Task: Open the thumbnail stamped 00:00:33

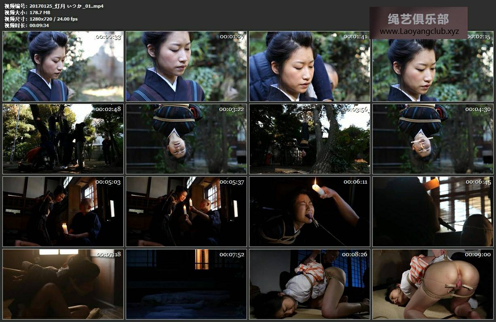Action: 63,66
